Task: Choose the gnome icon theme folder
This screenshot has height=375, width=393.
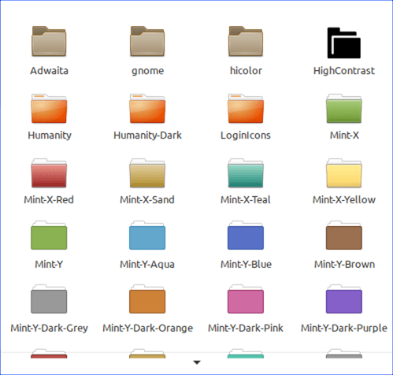Action: point(147,41)
